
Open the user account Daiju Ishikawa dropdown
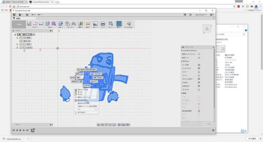201,15
